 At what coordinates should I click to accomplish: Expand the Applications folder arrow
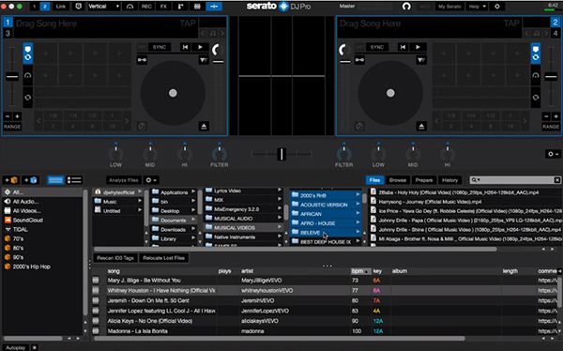click(x=193, y=192)
